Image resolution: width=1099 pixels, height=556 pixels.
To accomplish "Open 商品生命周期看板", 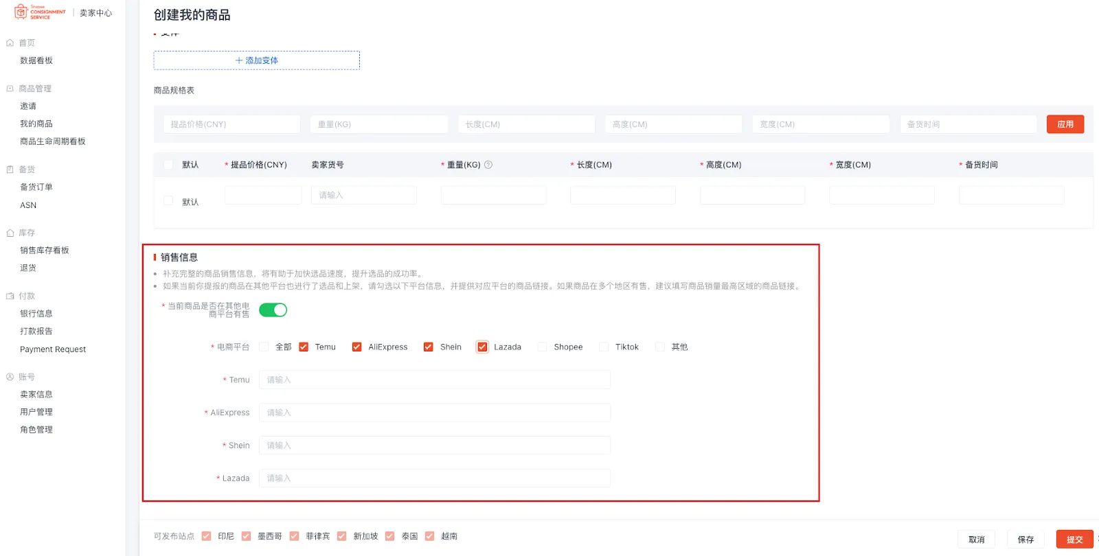I will (53, 141).
